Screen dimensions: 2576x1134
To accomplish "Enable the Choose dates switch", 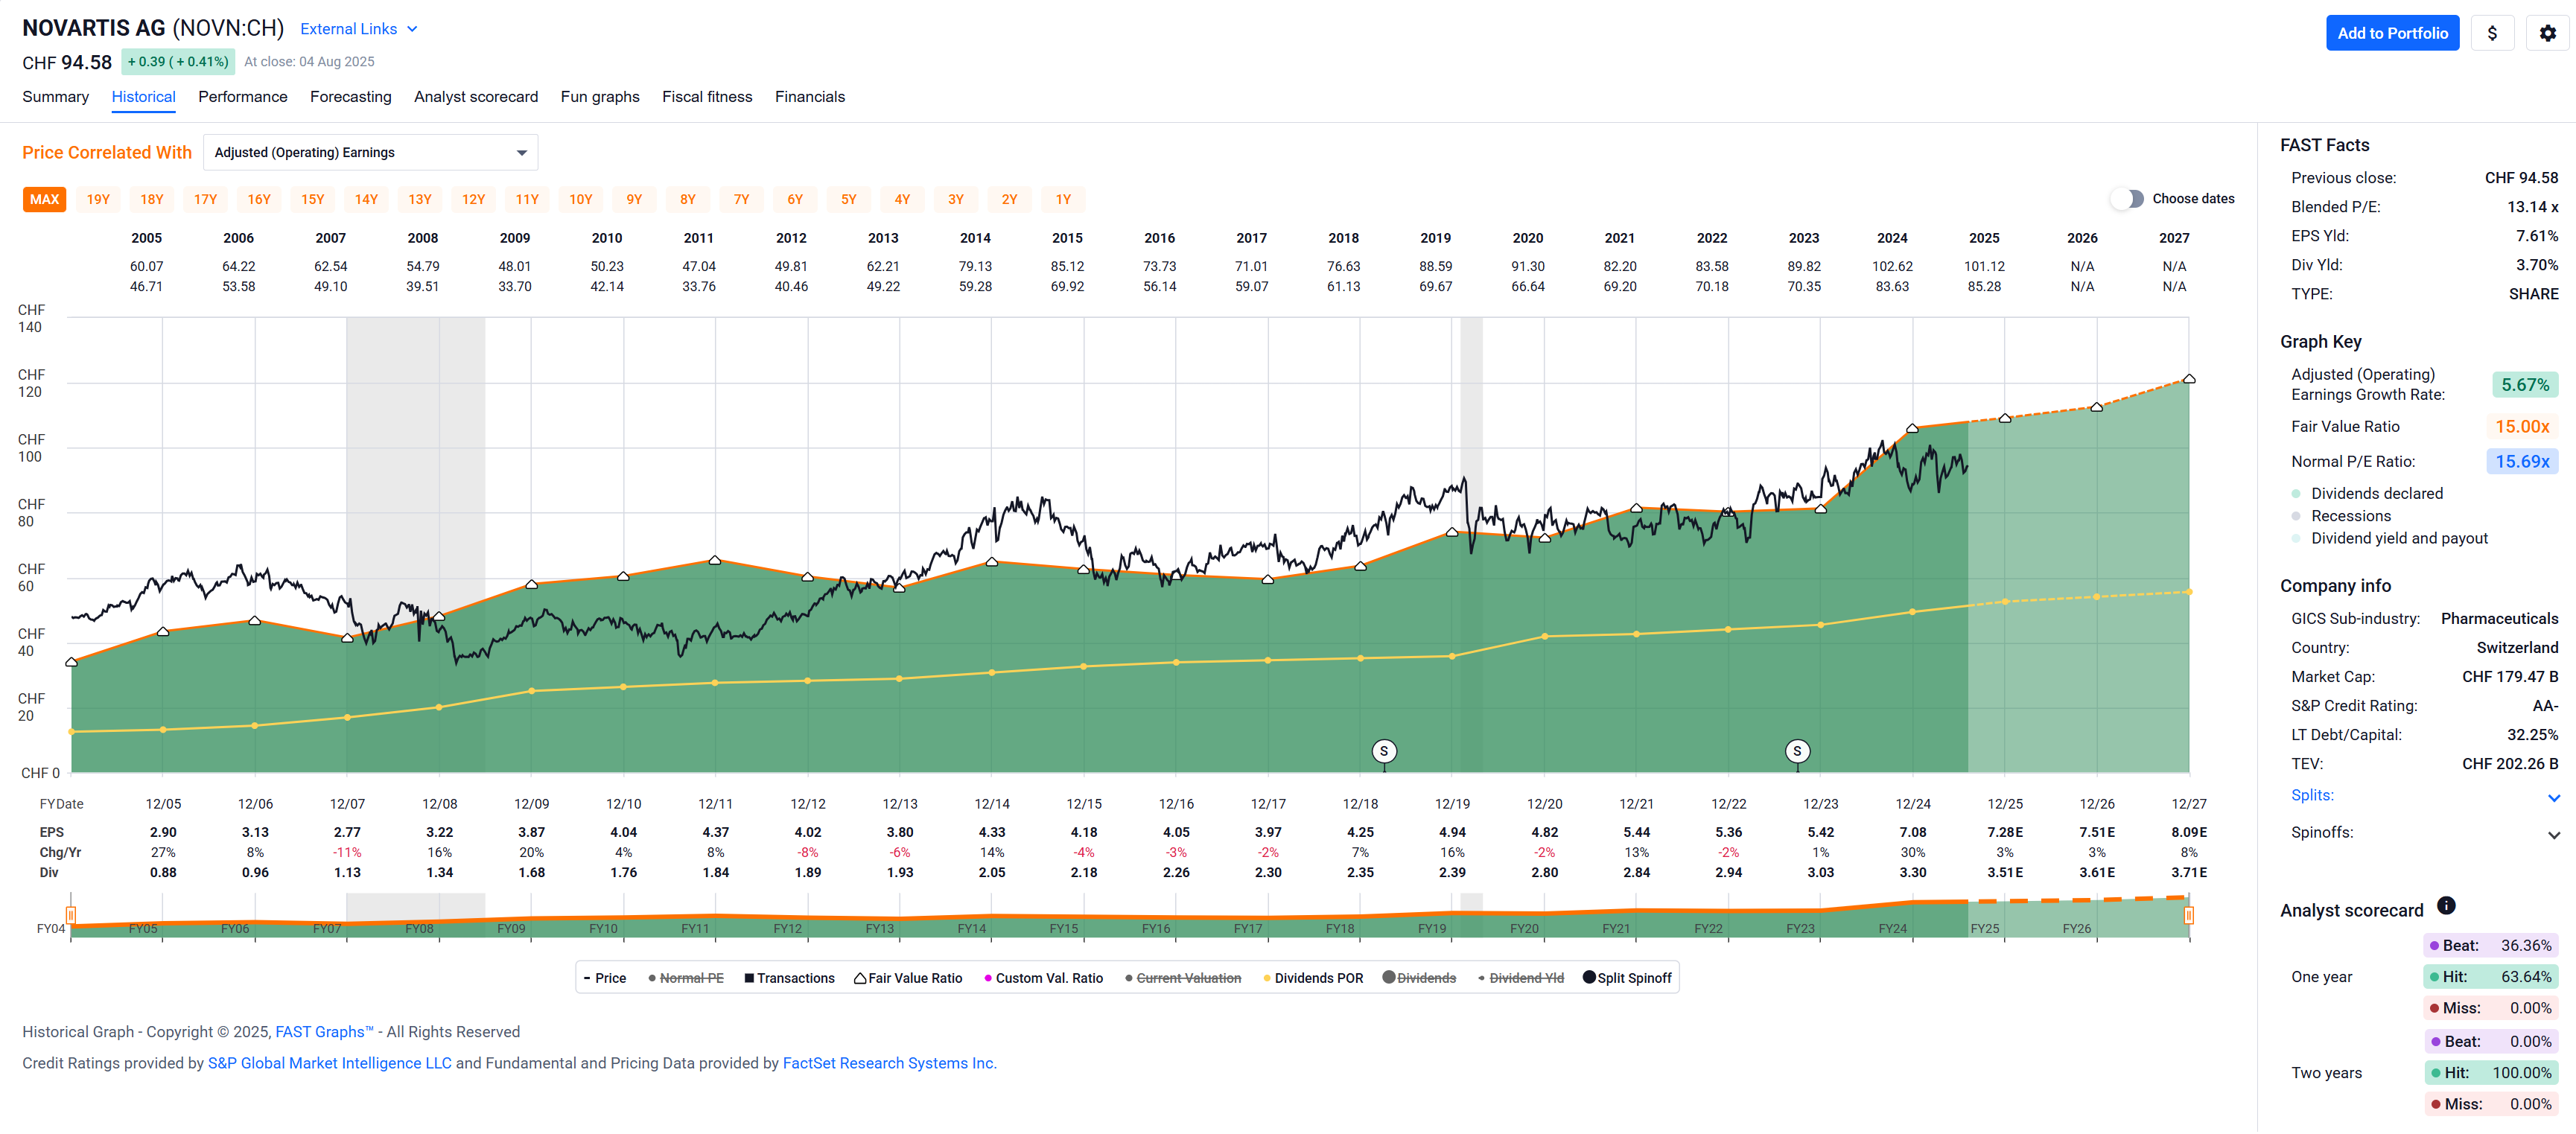I will [x=2127, y=199].
